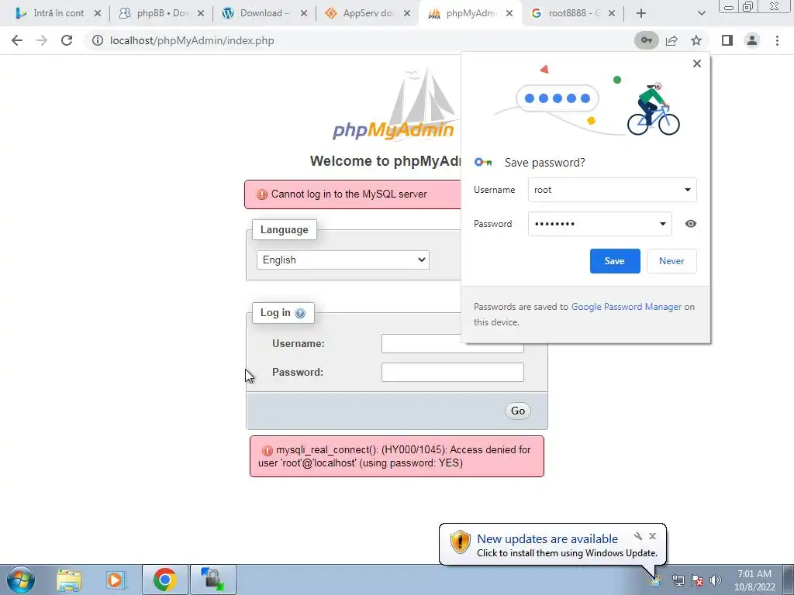Open Google Password Manager link
The image size is (794, 595).
[x=626, y=307]
